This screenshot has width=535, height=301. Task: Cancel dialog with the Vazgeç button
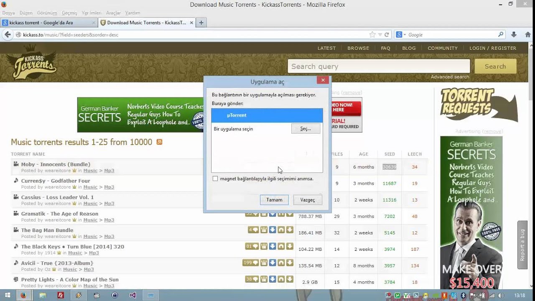pos(308,200)
